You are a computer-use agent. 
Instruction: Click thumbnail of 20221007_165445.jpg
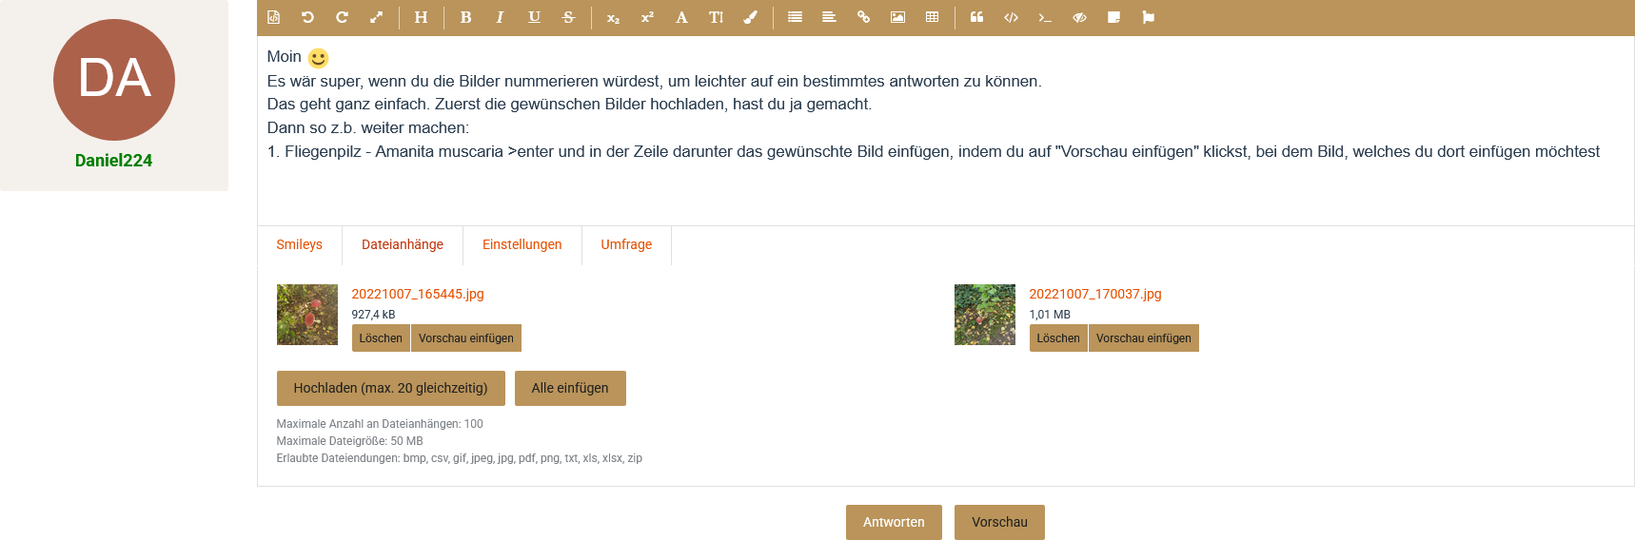(306, 315)
